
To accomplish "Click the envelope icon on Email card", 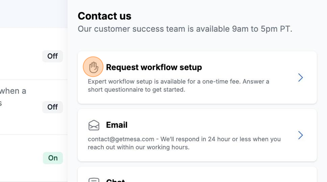I will pos(94,125).
